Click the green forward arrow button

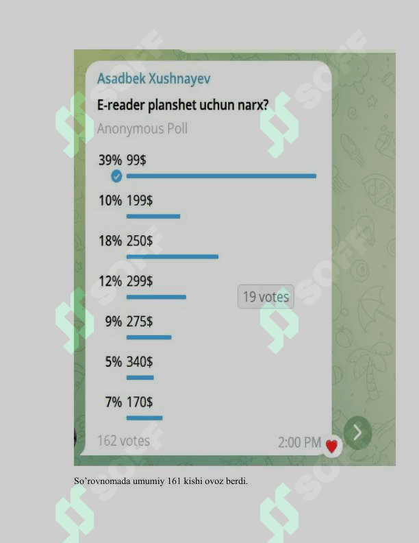(357, 433)
